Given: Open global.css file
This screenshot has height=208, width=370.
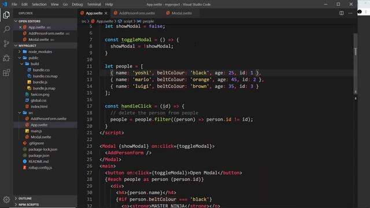Looking at the screenshot, I should 39,101.
